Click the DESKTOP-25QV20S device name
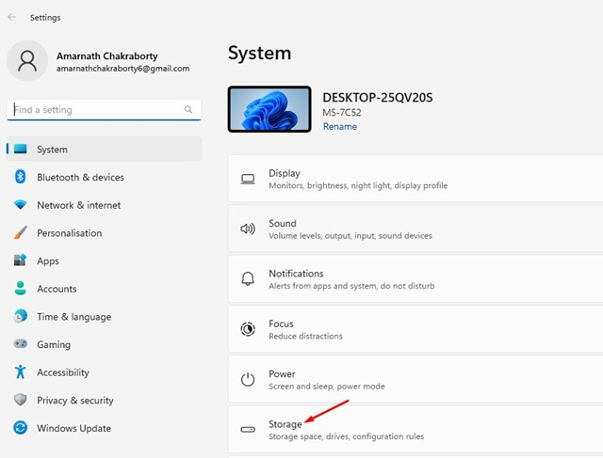 coord(378,98)
